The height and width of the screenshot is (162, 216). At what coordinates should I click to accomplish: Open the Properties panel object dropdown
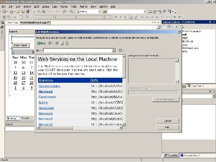click(214, 96)
